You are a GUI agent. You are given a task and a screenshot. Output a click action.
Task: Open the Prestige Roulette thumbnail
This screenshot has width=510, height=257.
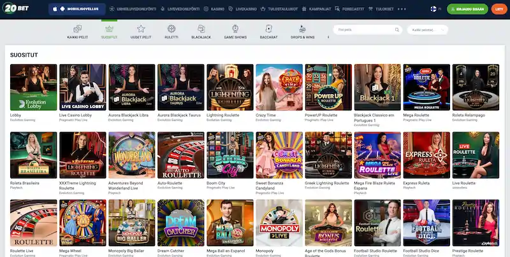coord(476,223)
